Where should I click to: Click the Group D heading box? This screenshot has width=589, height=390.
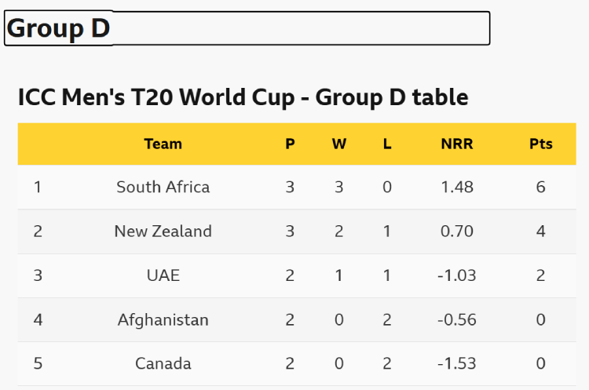point(247,28)
